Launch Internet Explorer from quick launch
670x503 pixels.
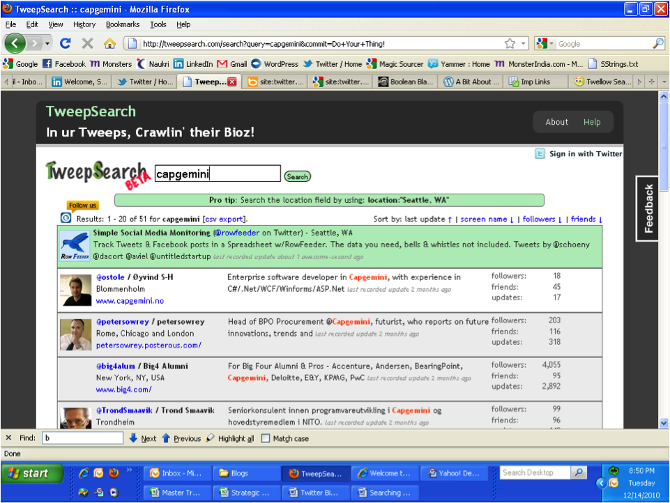pyautogui.click(x=84, y=473)
